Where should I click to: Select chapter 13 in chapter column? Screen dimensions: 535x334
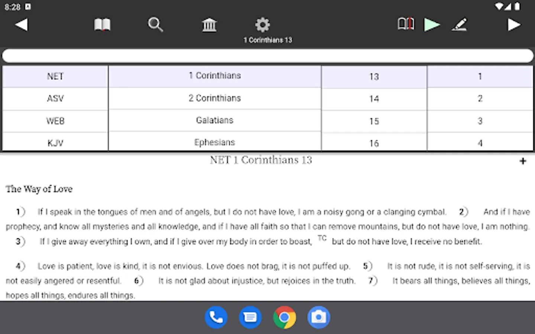pyautogui.click(x=374, y=77)
